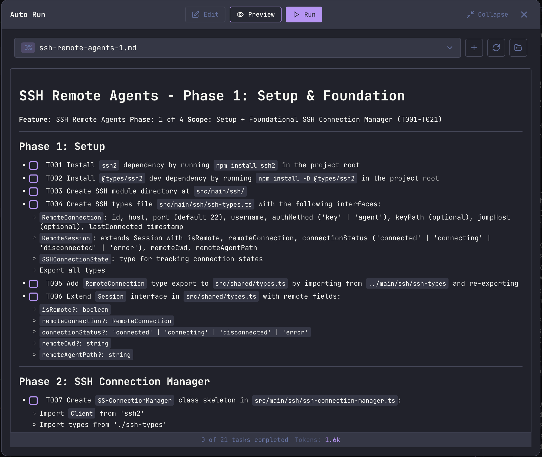Switch to Preview mode

(x=255, y=14)
